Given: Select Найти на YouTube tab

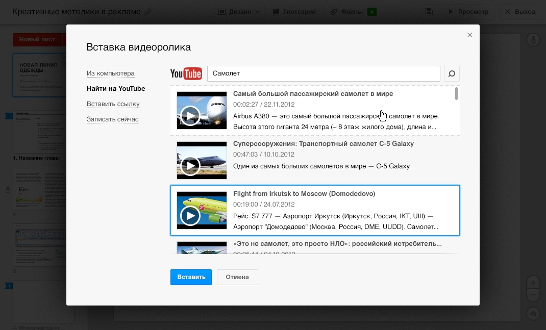Looking at the screenshot, I should tap(116, 88).
